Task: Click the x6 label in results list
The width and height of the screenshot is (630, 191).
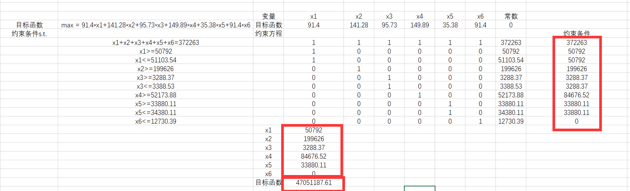Action: click(269, 174)
